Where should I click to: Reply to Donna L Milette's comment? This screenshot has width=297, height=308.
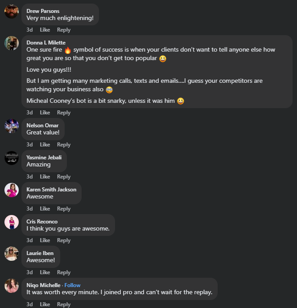64,113
